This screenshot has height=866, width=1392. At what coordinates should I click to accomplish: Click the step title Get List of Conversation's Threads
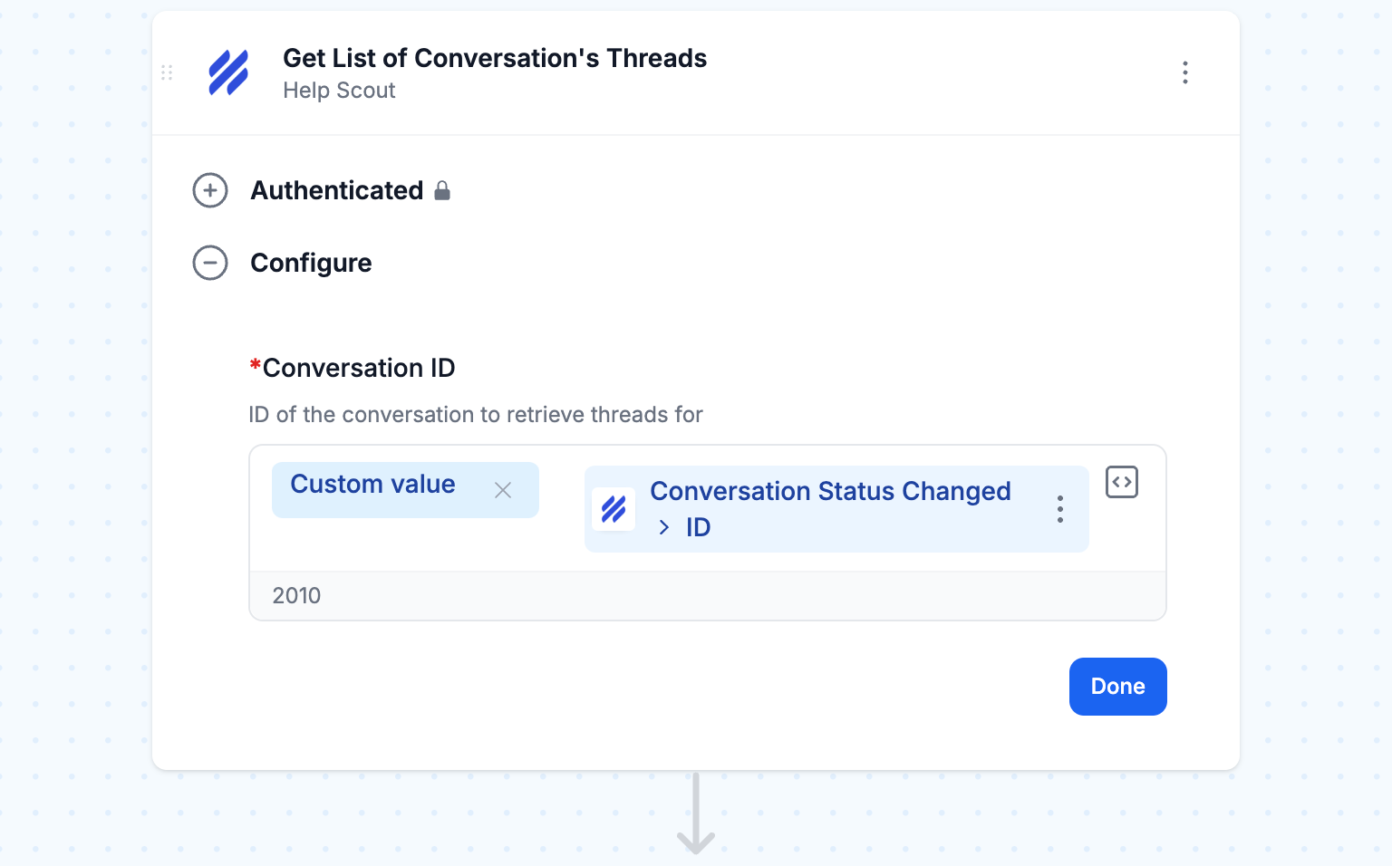(495, 58)
